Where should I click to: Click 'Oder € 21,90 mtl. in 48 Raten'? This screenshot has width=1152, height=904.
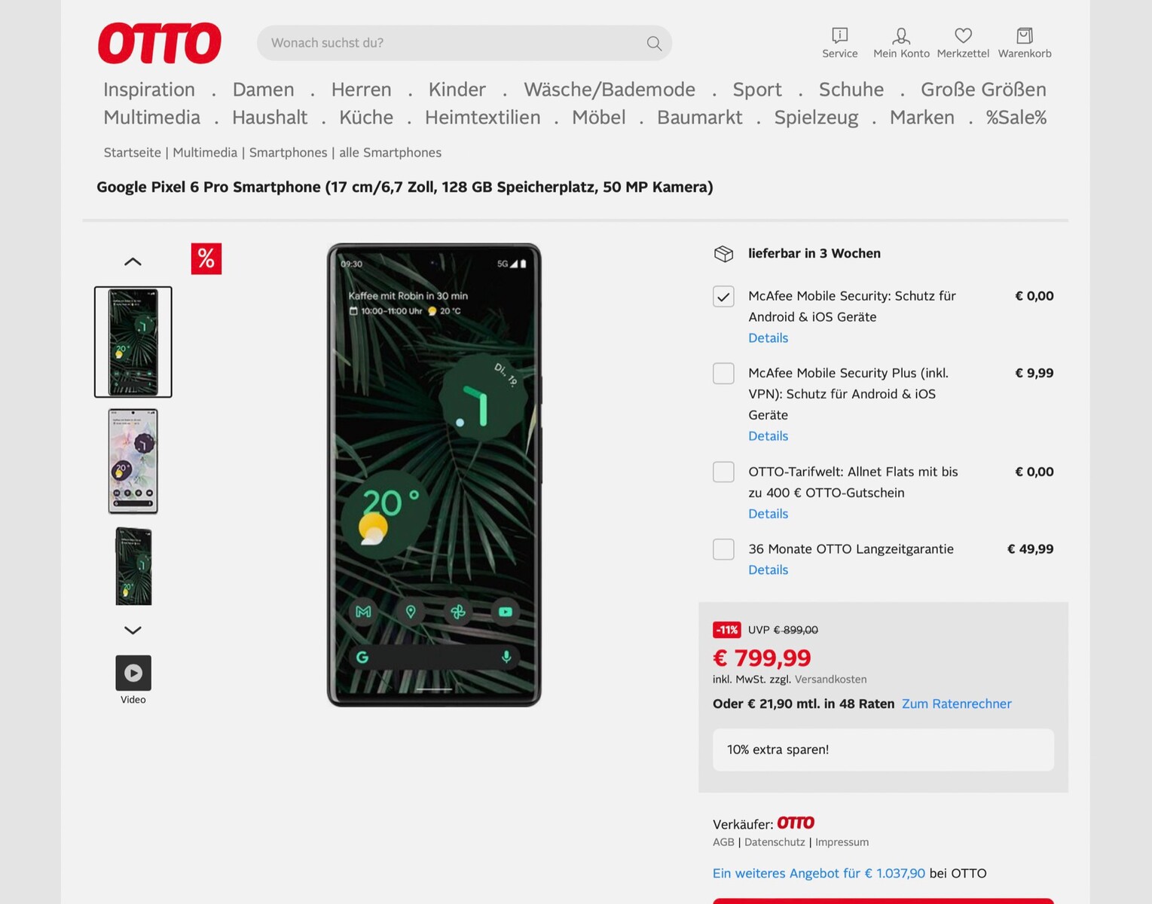(804, 704)
